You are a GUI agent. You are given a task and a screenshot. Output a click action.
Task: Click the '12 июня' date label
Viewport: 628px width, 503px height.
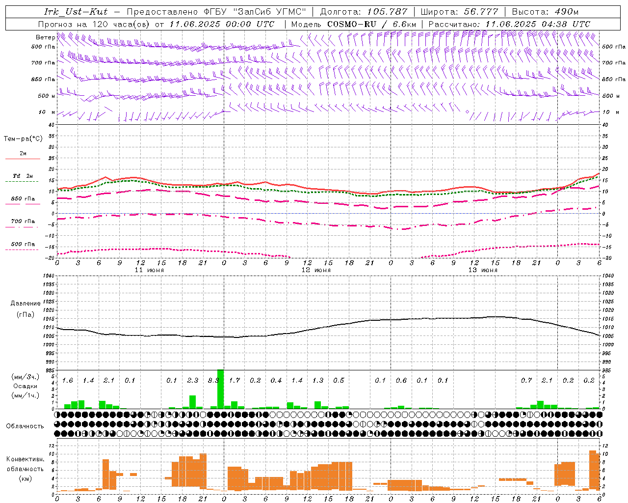click(316, 270)
